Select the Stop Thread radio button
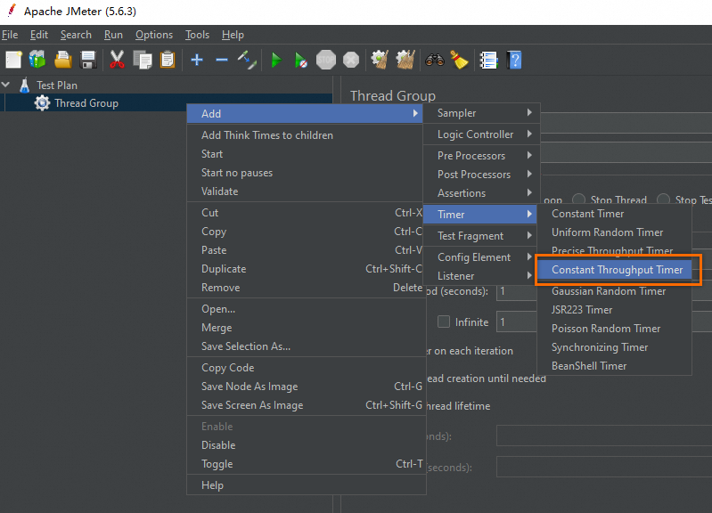Screen dimensions: 712x513 (x=578, y=199)
